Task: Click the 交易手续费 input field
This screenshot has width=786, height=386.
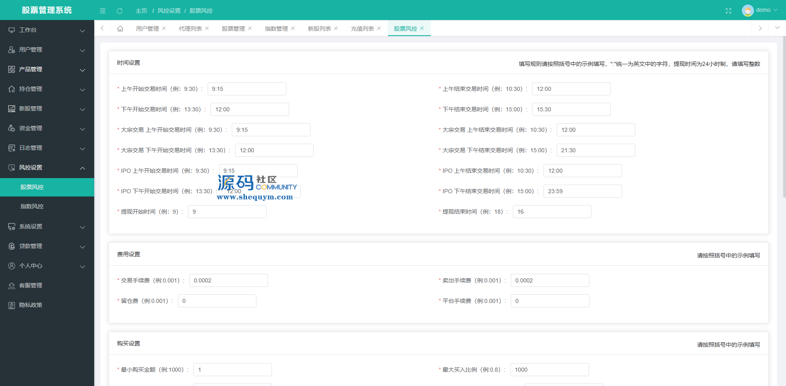Action: pos(228,281)
